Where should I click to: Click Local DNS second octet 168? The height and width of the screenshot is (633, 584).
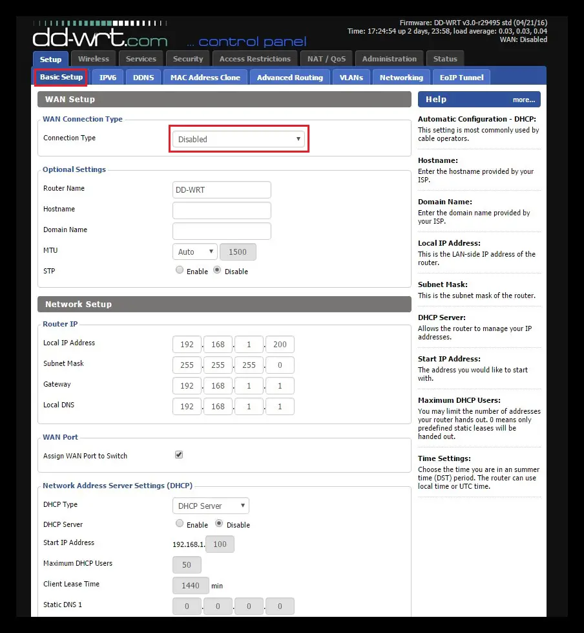(218, 407)
